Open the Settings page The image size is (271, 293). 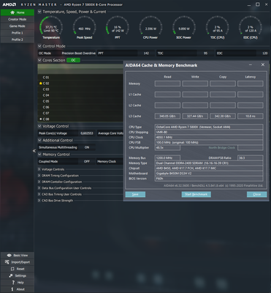(18, 275)
